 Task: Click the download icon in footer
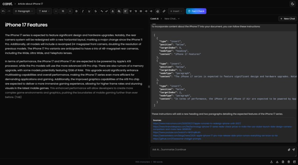[x=277, y=162]
